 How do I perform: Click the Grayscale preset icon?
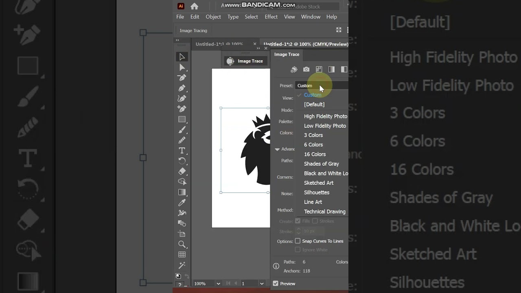coord(331,70)
